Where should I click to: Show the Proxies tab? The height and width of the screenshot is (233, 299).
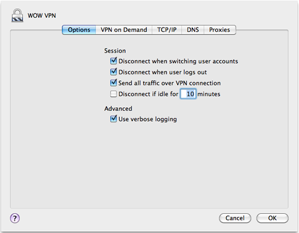pos(219,30)
